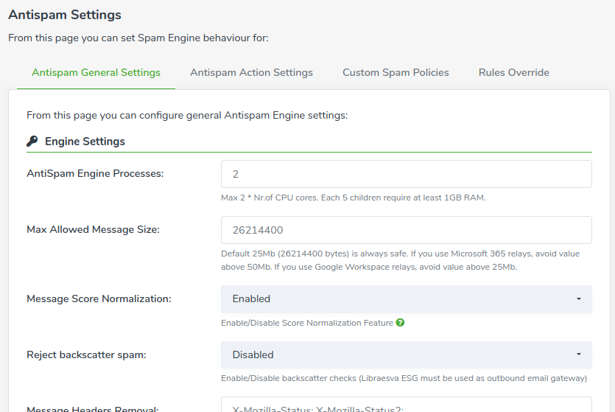The image size is (615, 412).
Task: Click 'Enable/Disable Score Normalization Feature' text
Action: click(307, 323)
